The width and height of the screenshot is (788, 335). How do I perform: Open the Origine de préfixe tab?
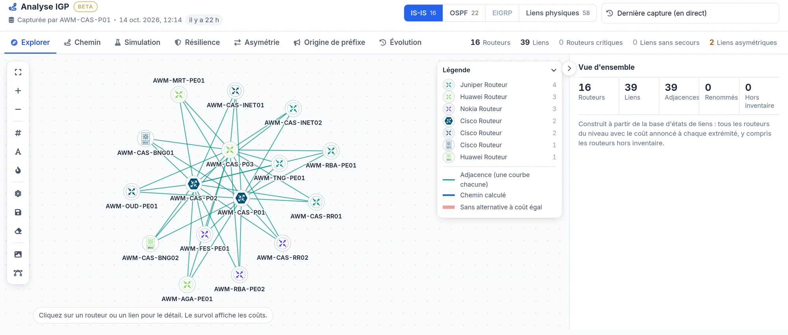click(x=329, y=42)
